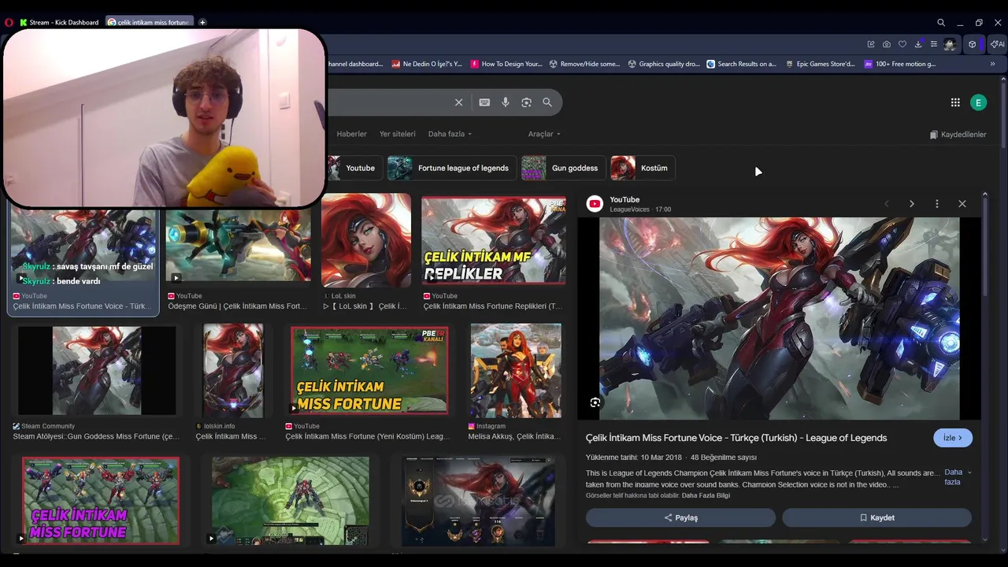Click the Paylaş share button

680,517
